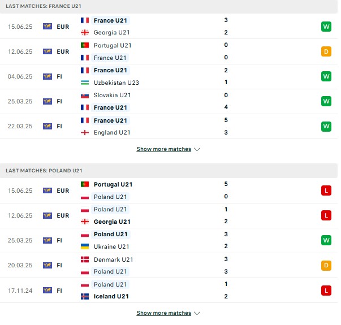This screenshot has height=325, width=341.
Task: Click the Uzbekistan U23 flag icon
Action: coord(85,83)
